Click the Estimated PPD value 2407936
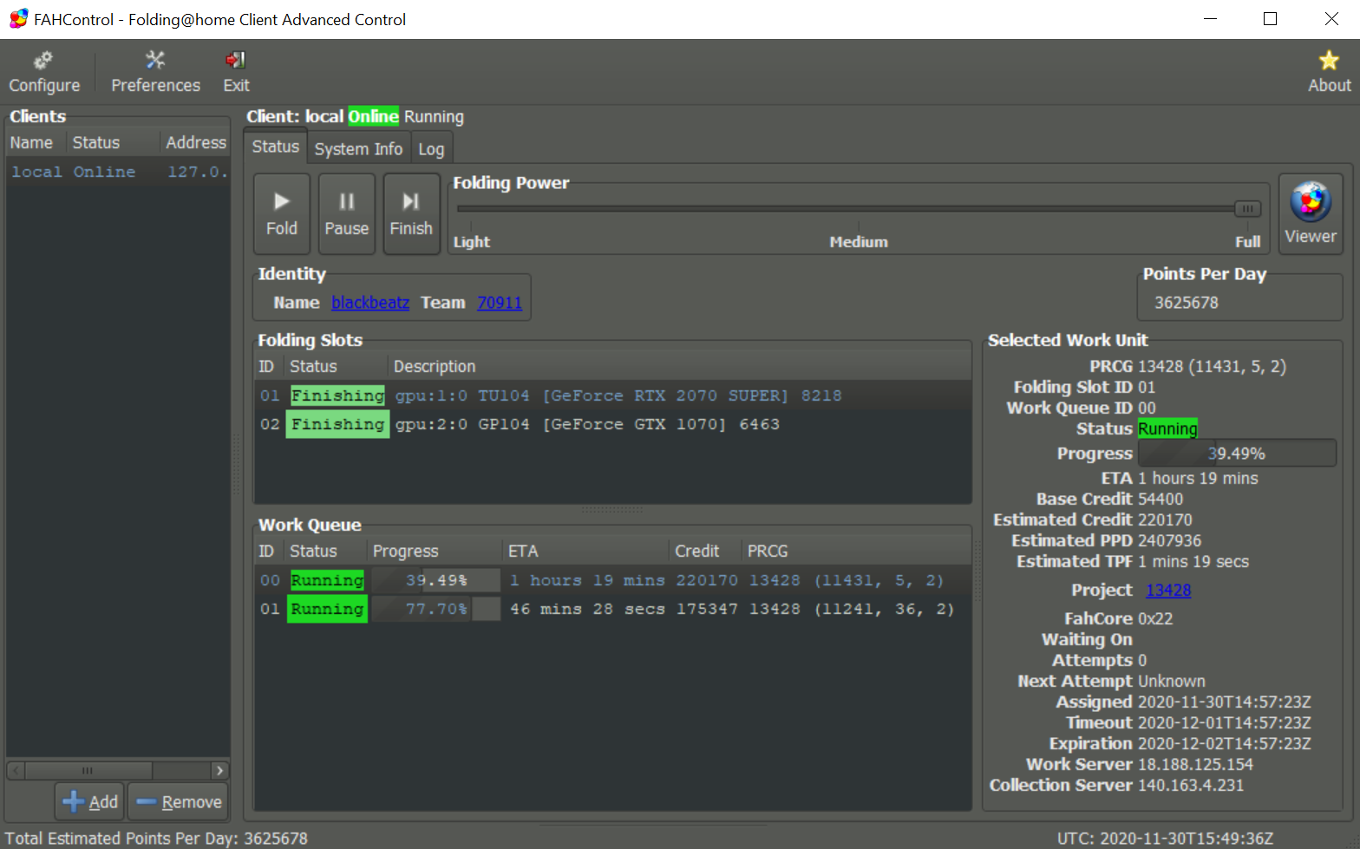Image resolution: width=1360 pixels, height=849 pixels. (x=1169, y=541)
